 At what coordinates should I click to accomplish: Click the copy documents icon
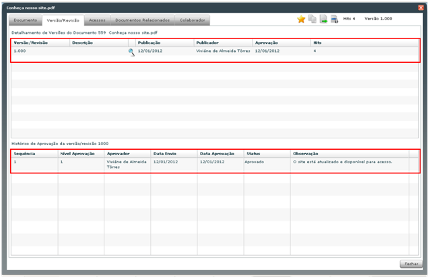(x=312, y=19)
